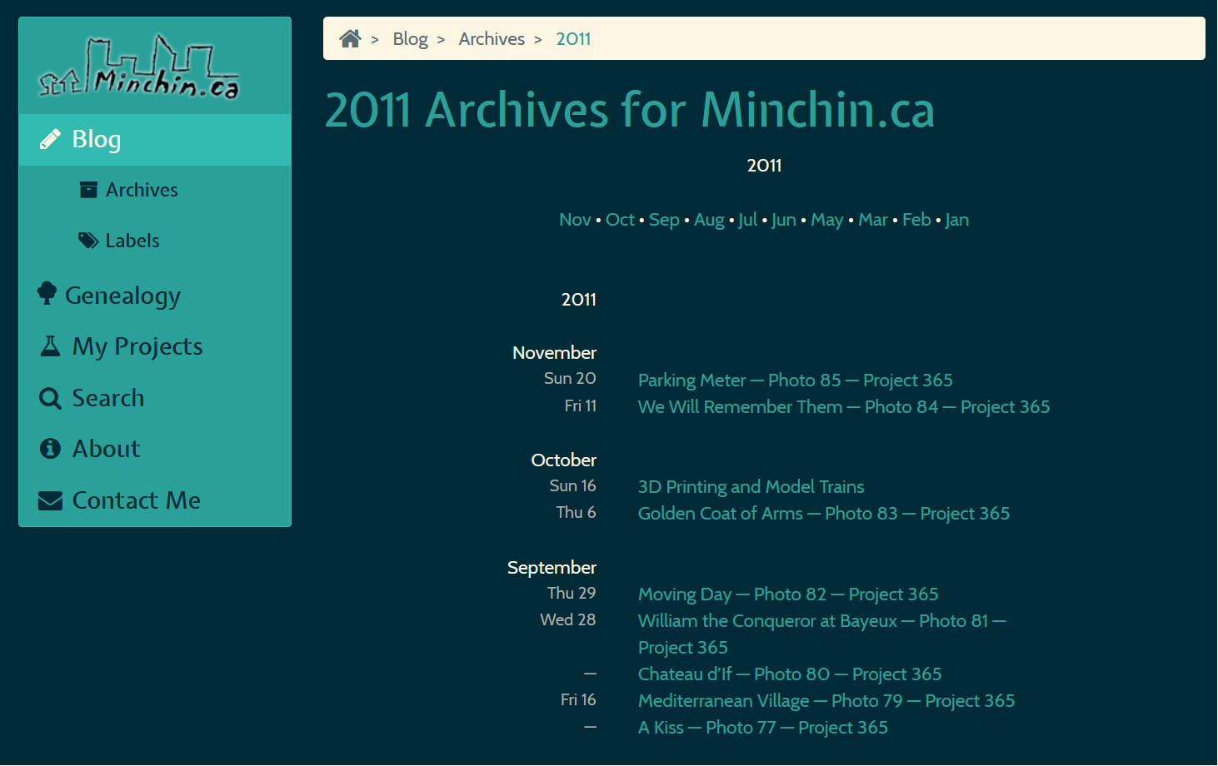Click the Thu 6 date
Viewport: 1218px width, 766px height.
(x=576, y=513)
